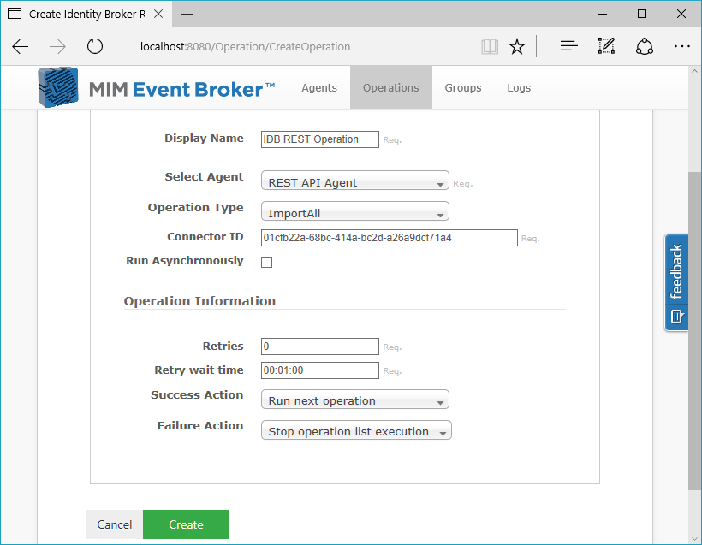Click the Retries input field
Screen dimensions: 702x545
pyautogui.click(x=320, y=347)
